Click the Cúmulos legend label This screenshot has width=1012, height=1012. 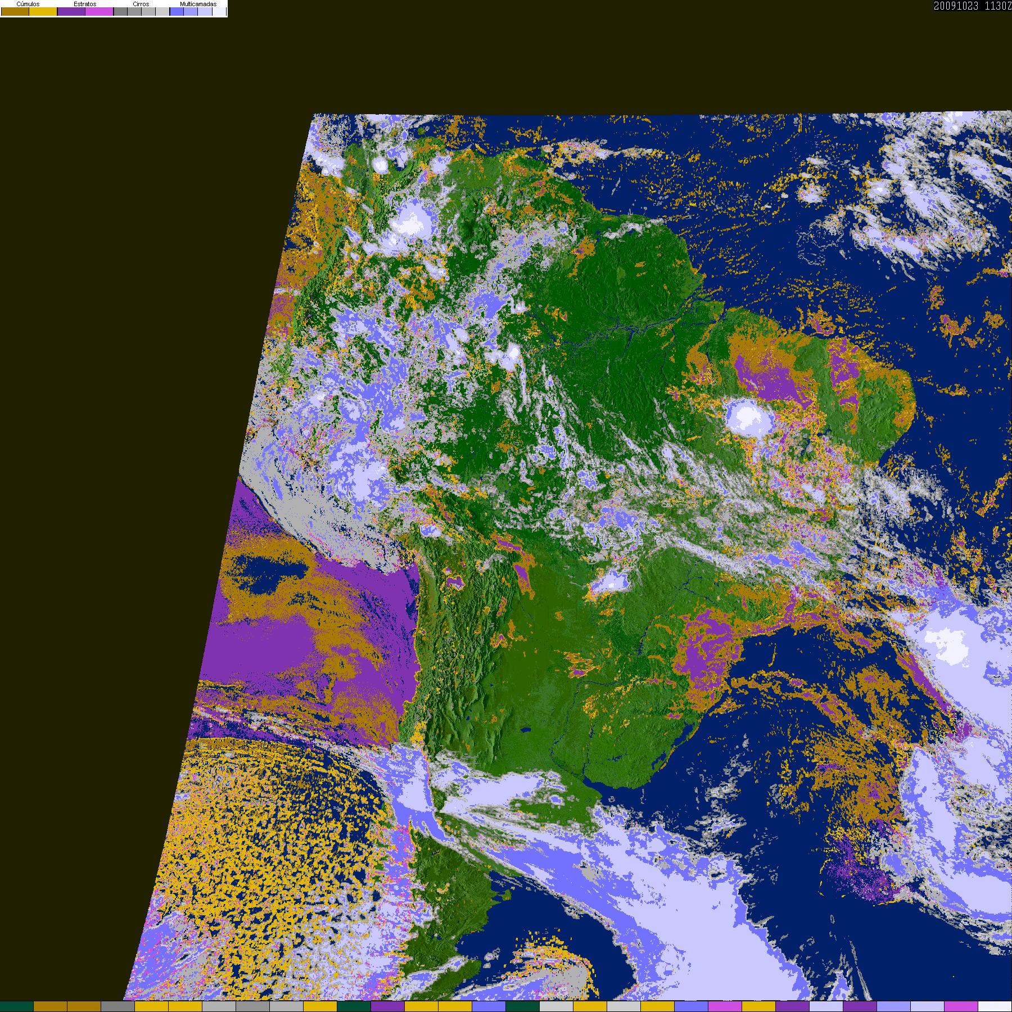coord(28,4)
